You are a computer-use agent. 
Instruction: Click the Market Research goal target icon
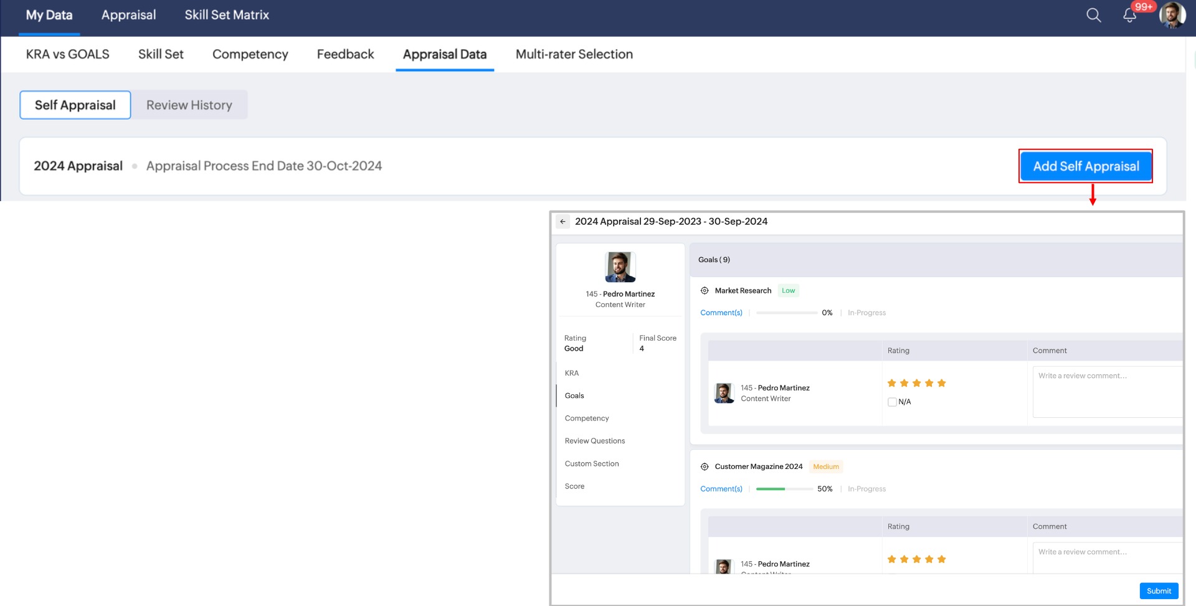(x=705, y=291)
